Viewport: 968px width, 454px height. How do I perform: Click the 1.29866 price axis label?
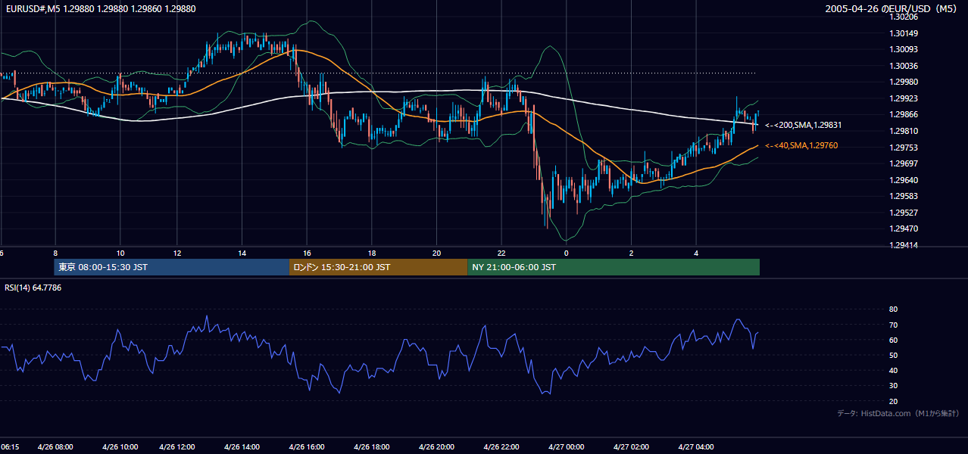(x=904, y=114)
